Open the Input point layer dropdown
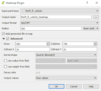This screenshot has width=101, height=91. coord(60,11)
